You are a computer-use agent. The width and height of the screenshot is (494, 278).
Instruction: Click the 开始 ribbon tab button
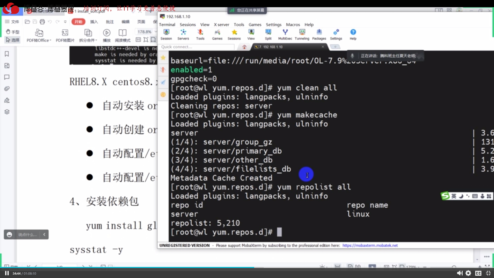coord(78,22)
